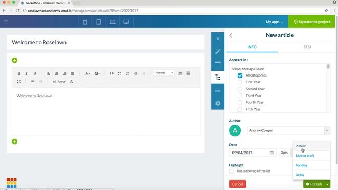The height and width of the screenshot is (190, 338).
Task: Choose Save as draft option
Action: click(x=311, y=156)
